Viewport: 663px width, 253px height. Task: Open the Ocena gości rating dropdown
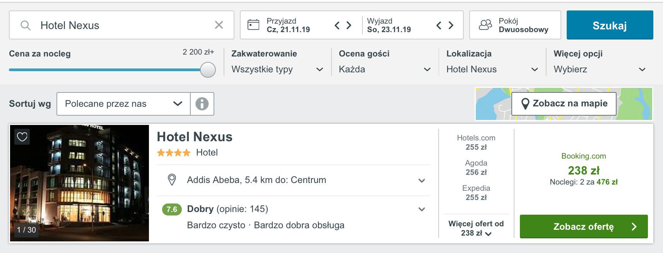385,69
